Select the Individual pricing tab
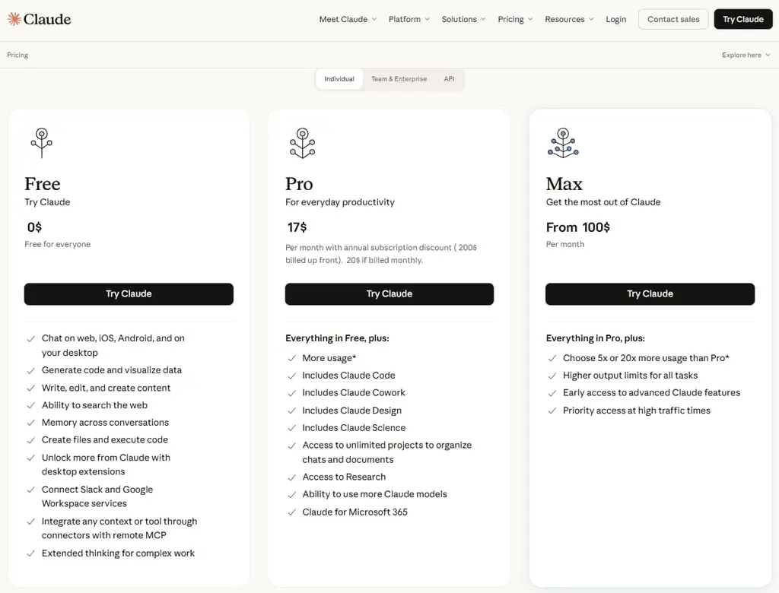Screen dimensions: 779x593 tap(339, 79)
